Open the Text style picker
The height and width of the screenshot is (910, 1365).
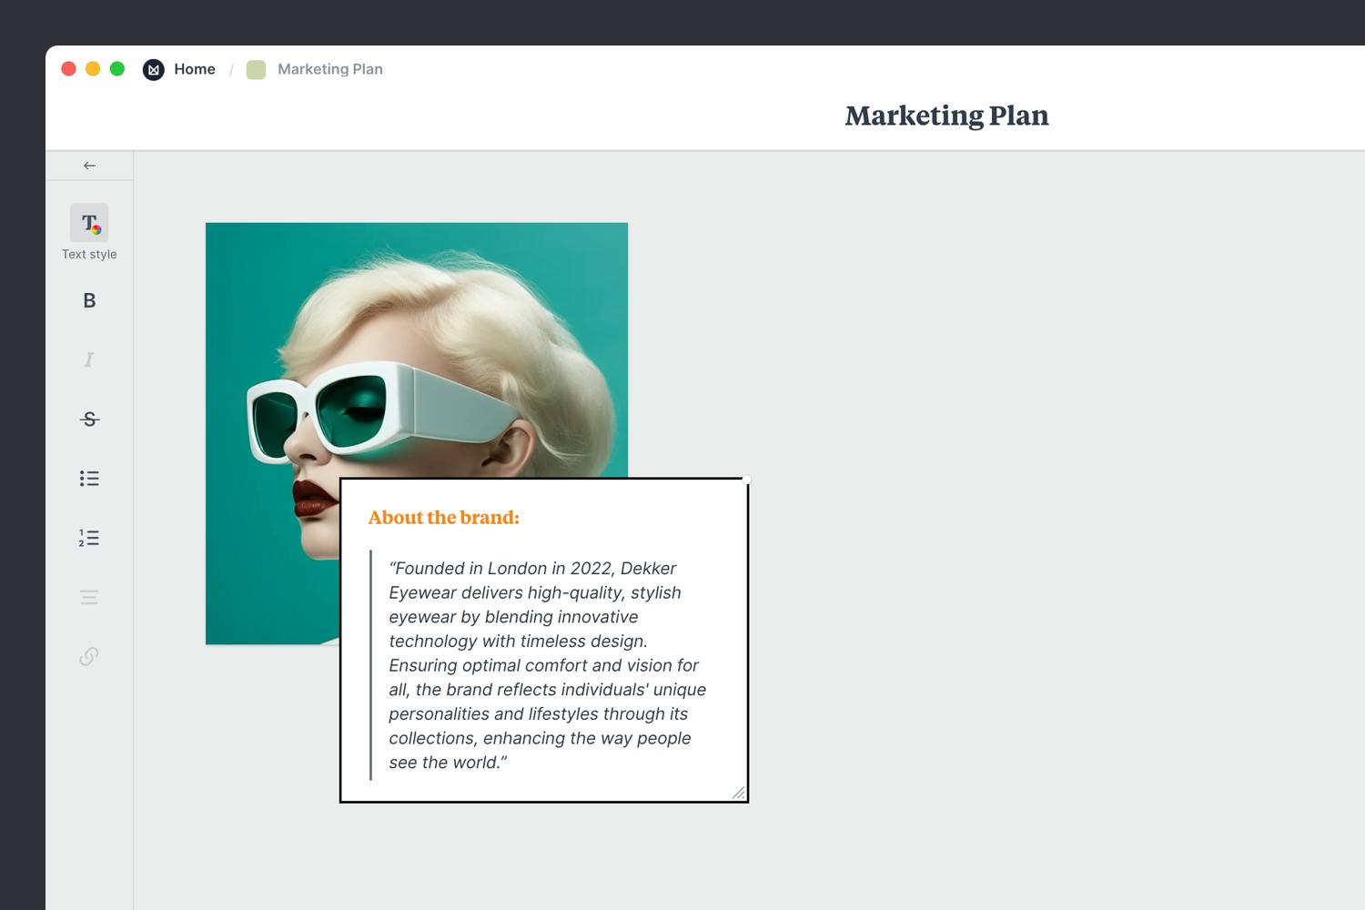[88, 222]
